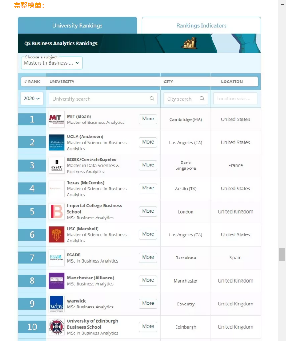Click the Manchester Alliance logo

[57, 281]
